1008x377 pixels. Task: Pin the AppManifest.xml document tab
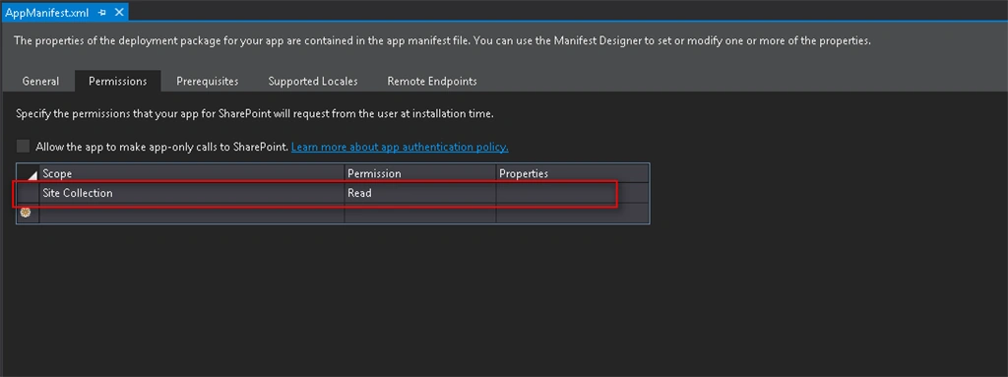102,12
